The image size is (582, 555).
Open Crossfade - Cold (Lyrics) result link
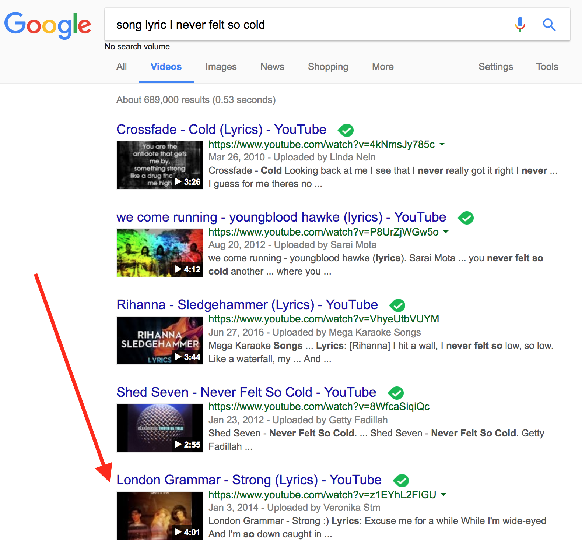click(221, 130)
